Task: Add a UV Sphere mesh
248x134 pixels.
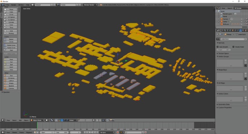Action: [10, 17]
